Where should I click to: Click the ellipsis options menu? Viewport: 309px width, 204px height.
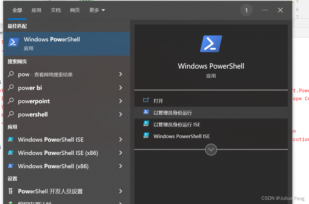(265, 10)
